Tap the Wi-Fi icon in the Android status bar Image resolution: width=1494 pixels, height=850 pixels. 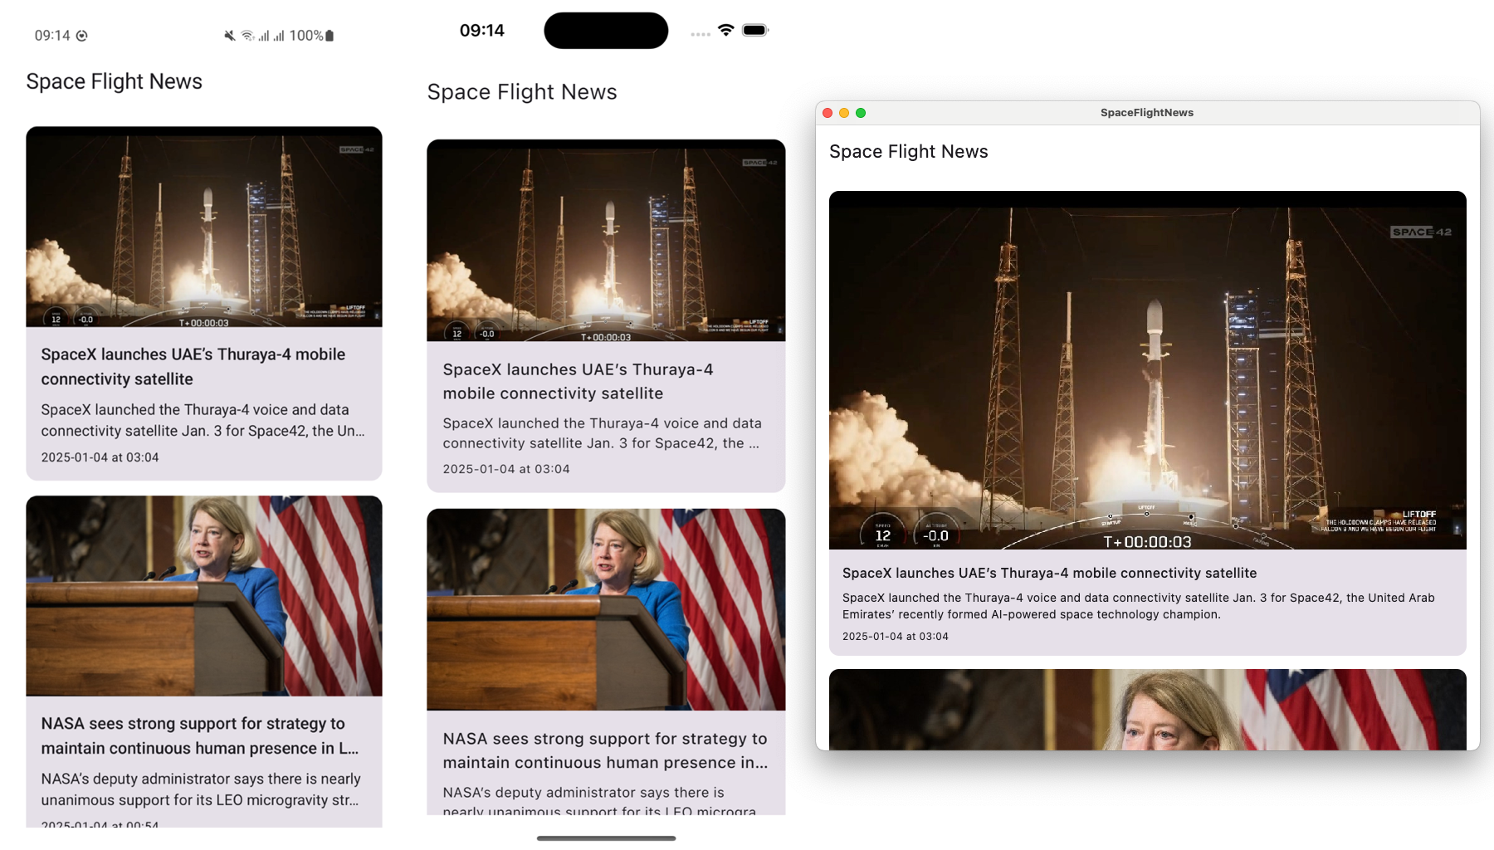coord(247,36)
